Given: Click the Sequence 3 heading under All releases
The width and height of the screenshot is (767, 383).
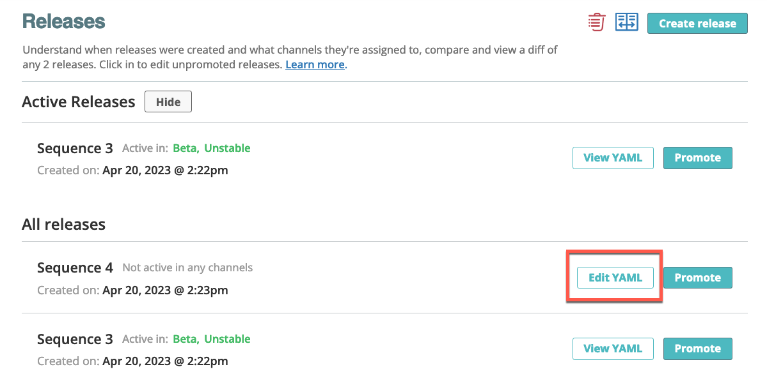Looking at the screenshot, I should click(x=75, y=338).
